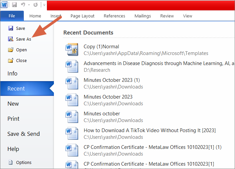The image size is (235, 169).
Task: Open Word Options label in Backstage
Action: click(24, 162)
